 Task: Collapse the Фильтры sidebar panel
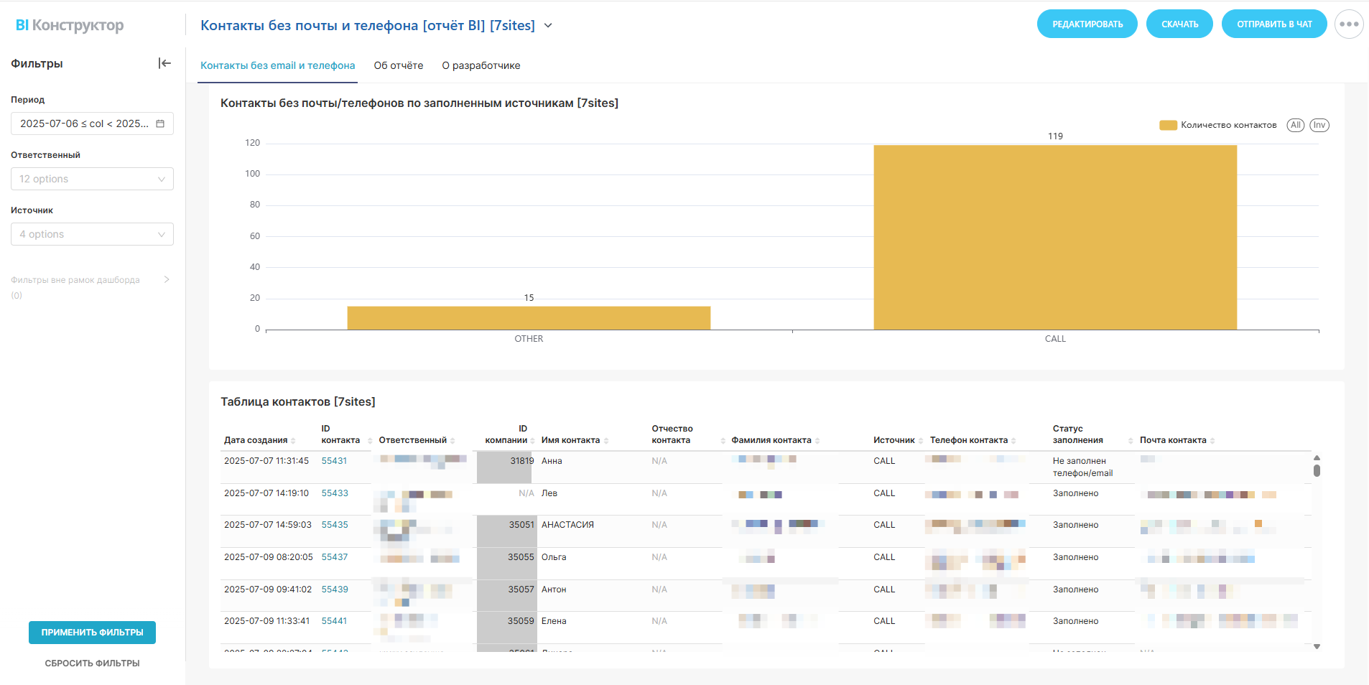click(164, 63)
